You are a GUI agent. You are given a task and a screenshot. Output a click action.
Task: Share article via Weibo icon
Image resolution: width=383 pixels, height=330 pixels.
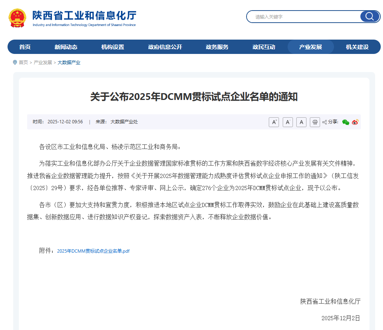coord(355,122)
